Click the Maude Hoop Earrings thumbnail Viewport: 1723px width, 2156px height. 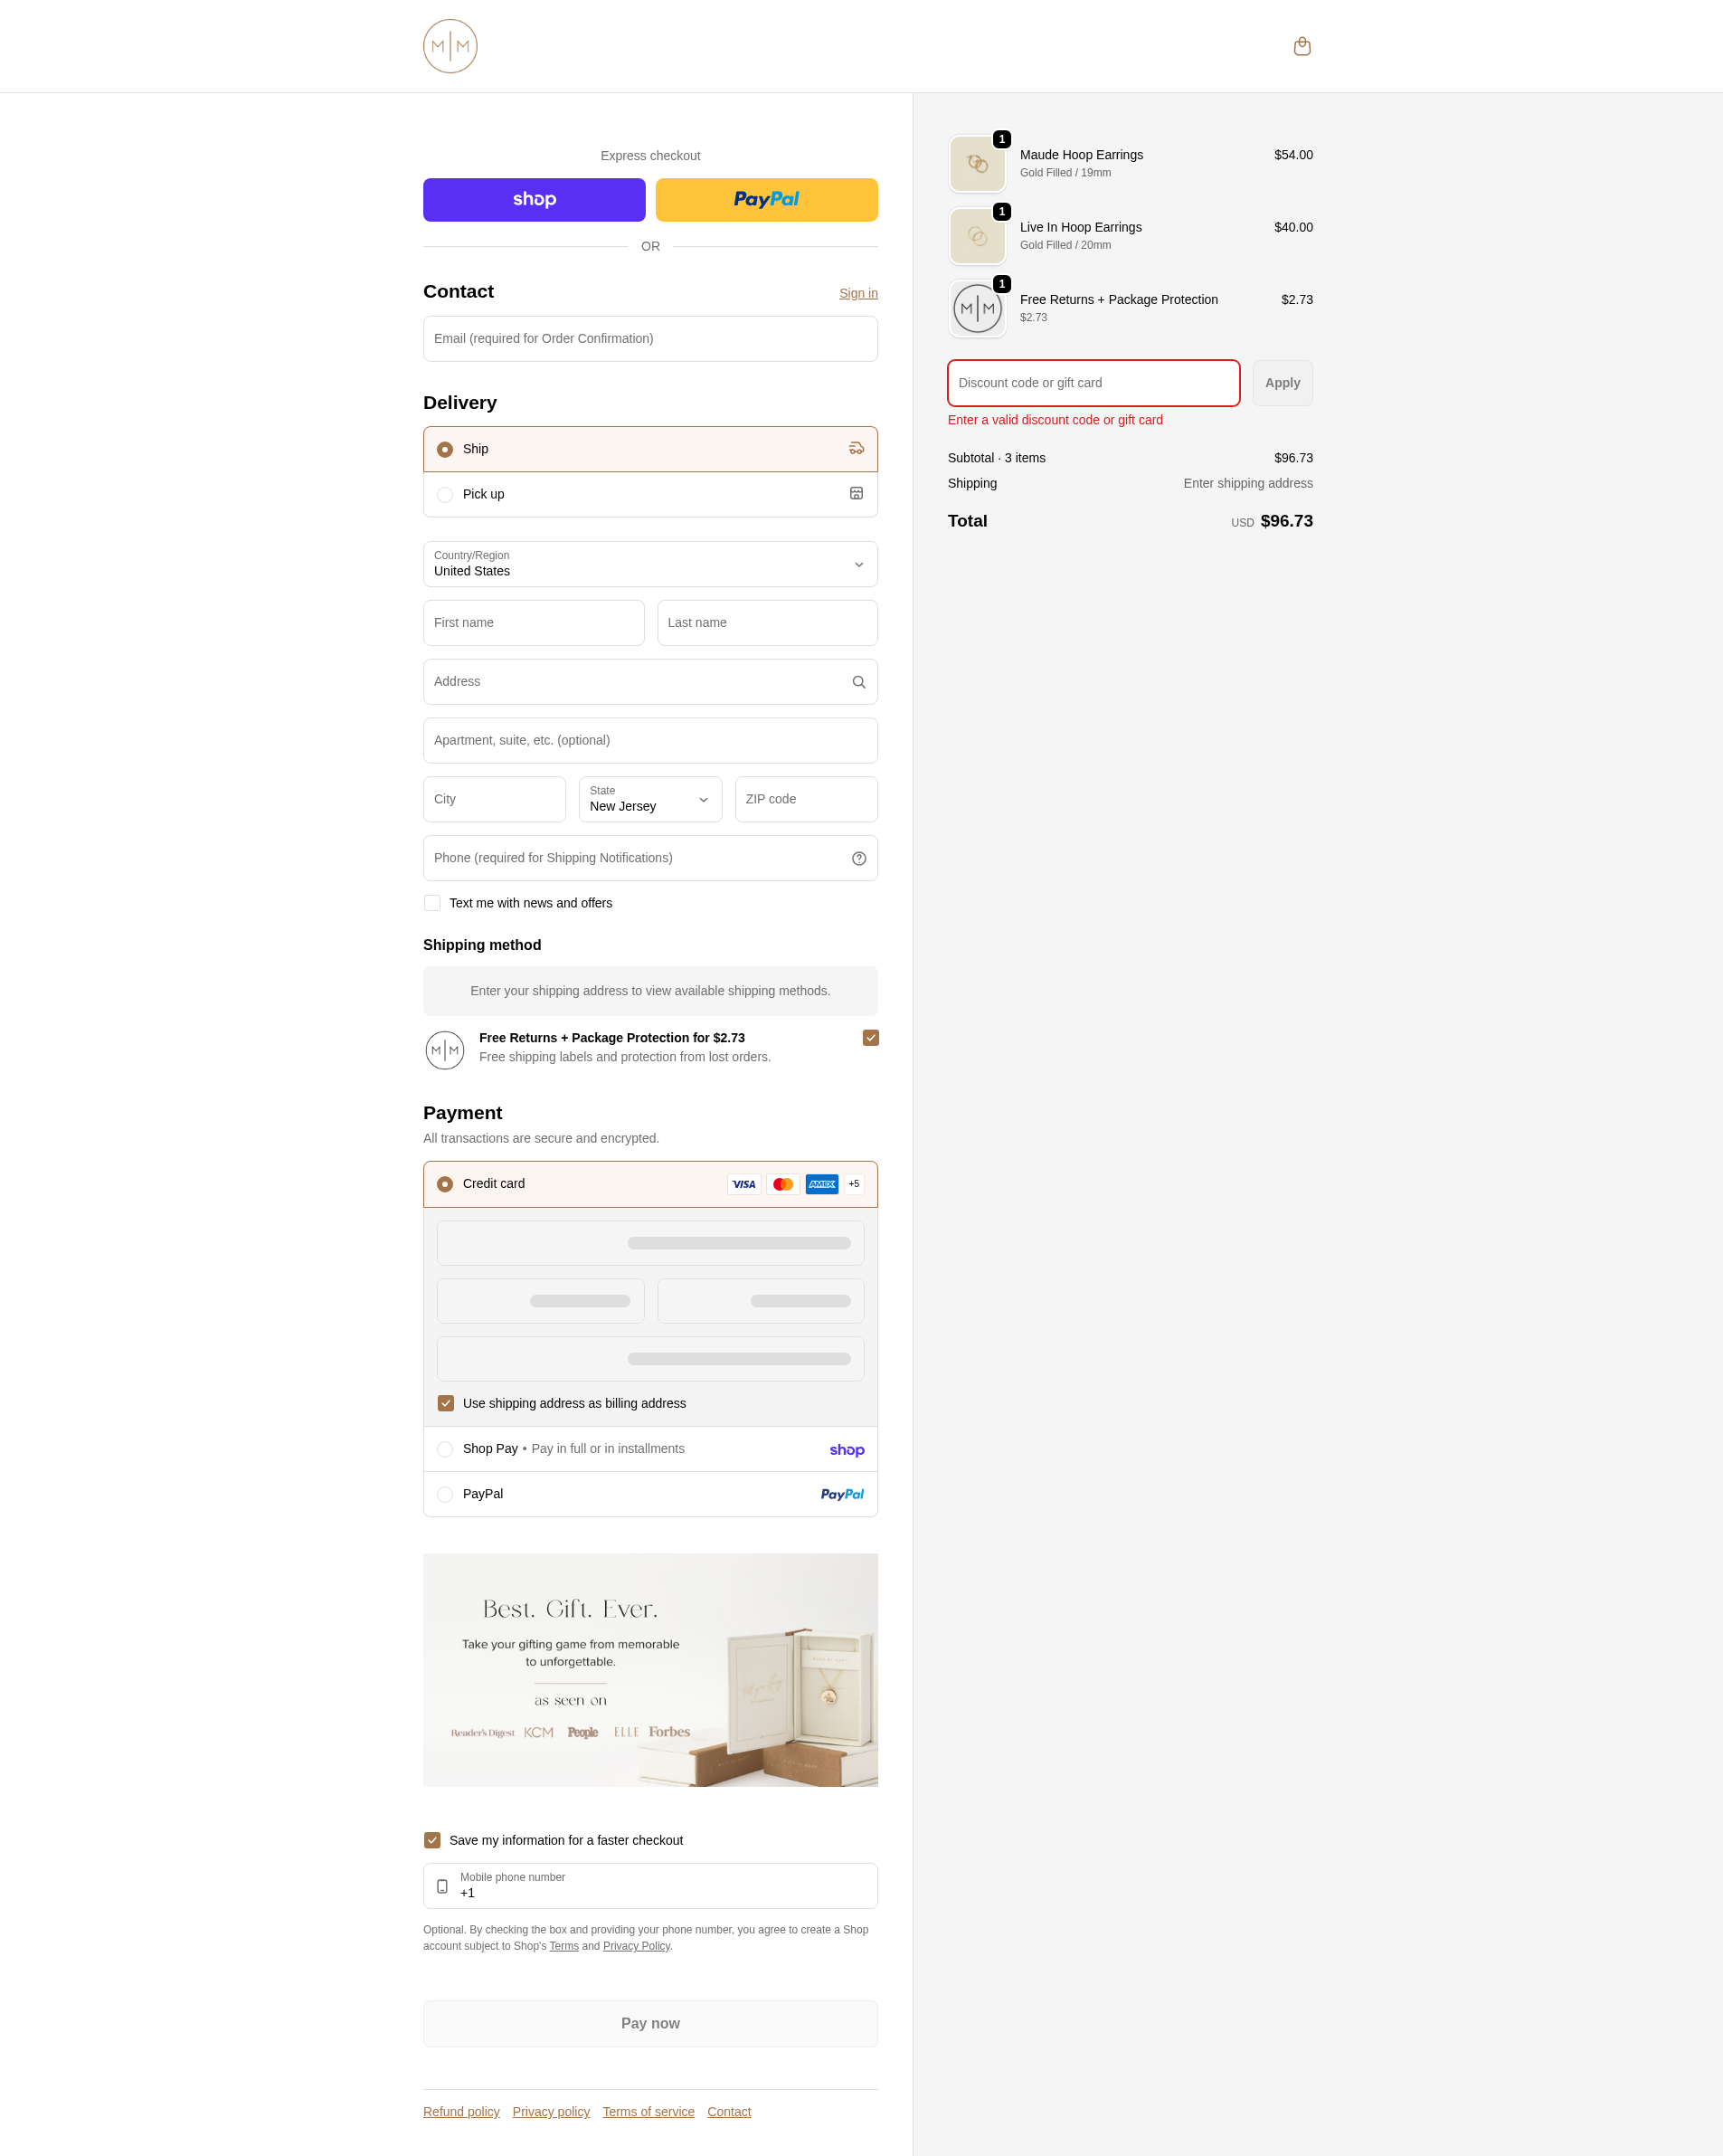coord(978,164)
